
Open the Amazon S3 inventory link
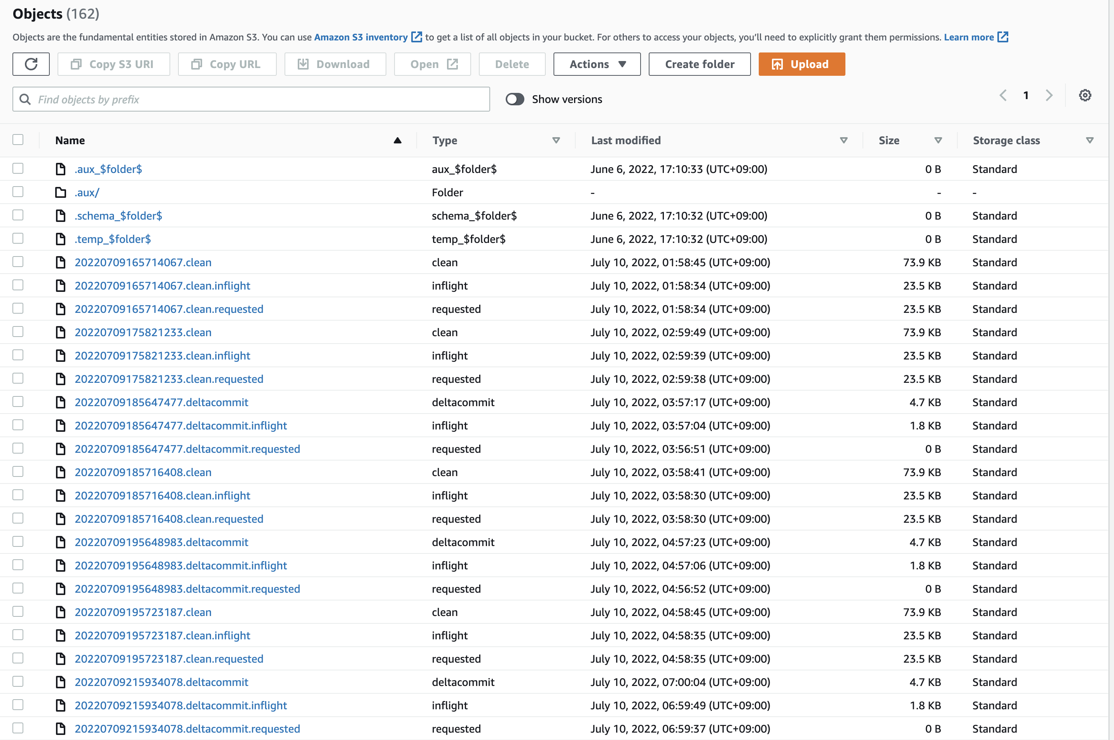[361, 37]
